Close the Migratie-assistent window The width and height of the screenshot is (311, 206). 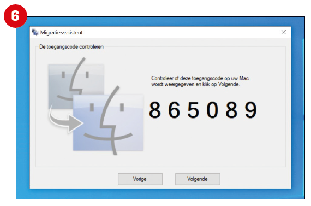click(283, 32)
